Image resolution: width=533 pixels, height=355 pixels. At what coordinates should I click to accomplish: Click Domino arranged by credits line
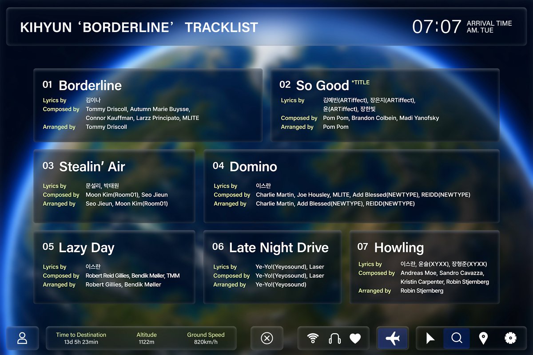(x=335, y=204)
